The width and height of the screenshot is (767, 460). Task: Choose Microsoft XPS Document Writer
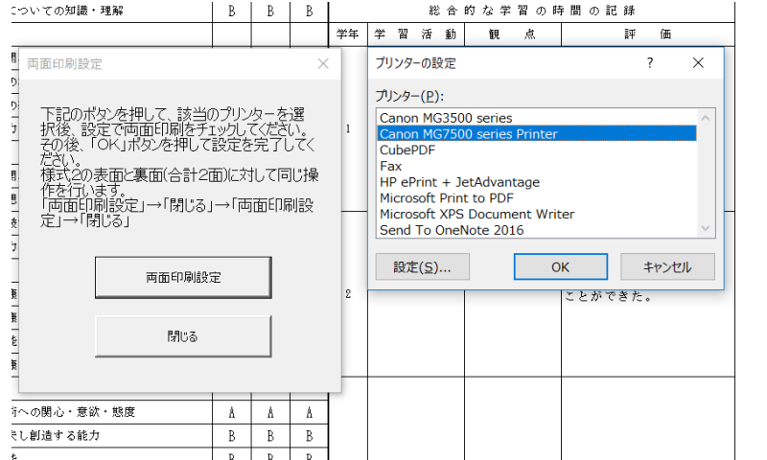click(476, 215)
